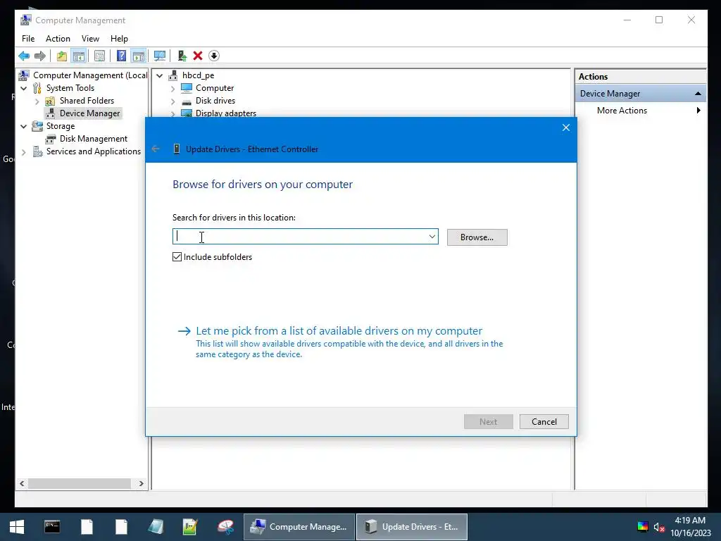
Task: Open the Windows Start button
Action: coord(17,527)
